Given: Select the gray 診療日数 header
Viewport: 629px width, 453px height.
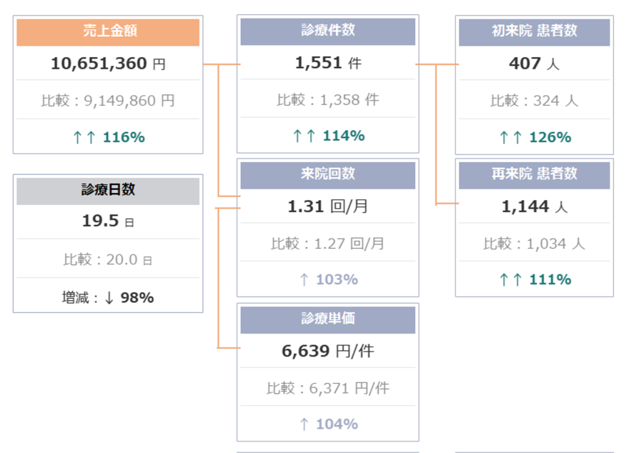Looking at the screenshot, I should coord(108,190).
